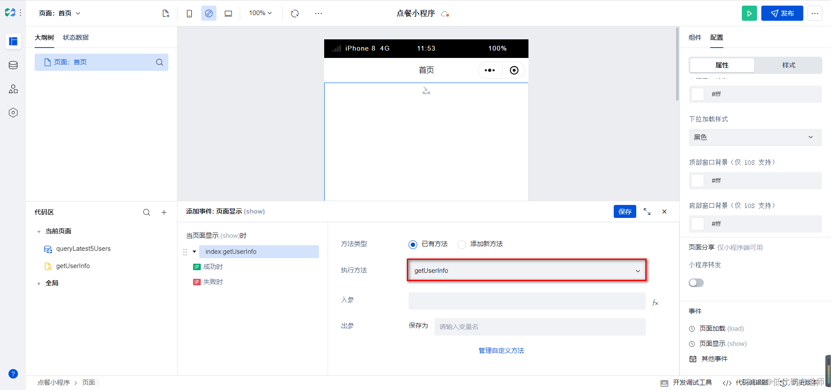Screen dimensions: 831x390
Task: Open the user roles sidebar icon
Action: tap(13, 89)
